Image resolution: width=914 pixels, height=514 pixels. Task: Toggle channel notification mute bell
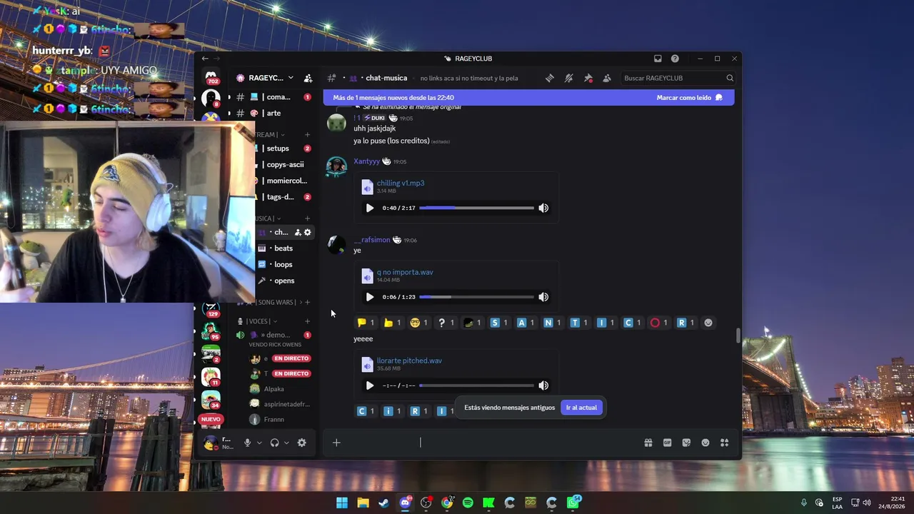click(x=568, y=78)
